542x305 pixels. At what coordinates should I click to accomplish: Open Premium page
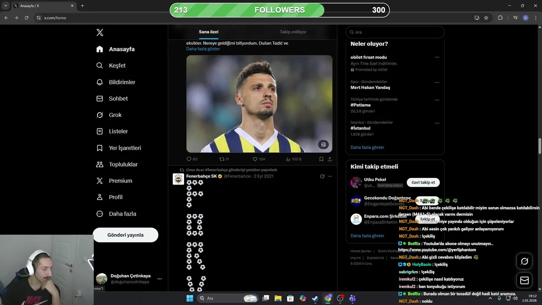114,181
